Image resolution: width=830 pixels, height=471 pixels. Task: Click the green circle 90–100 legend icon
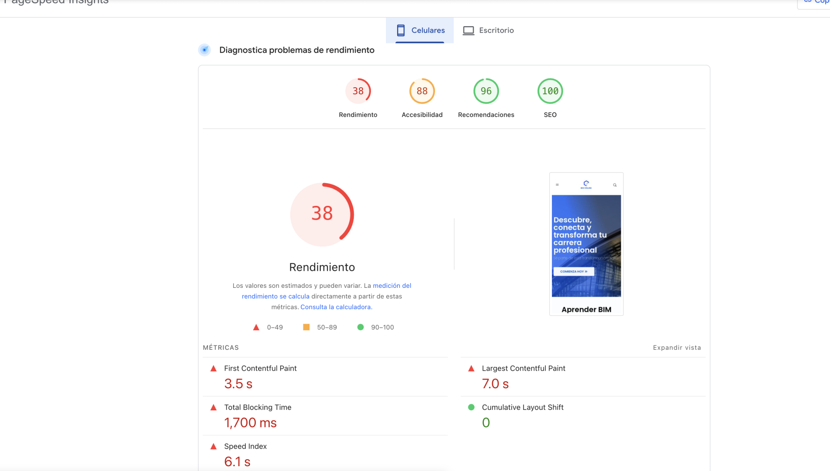tap(361, 327)
